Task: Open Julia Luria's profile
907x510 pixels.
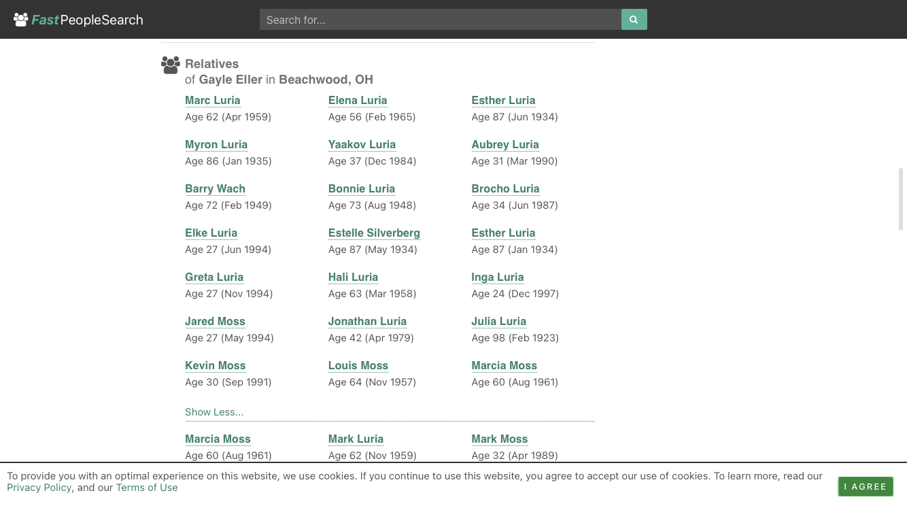Action: coord(499,321)
